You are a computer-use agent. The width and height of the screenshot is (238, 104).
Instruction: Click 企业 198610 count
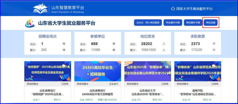86,100
